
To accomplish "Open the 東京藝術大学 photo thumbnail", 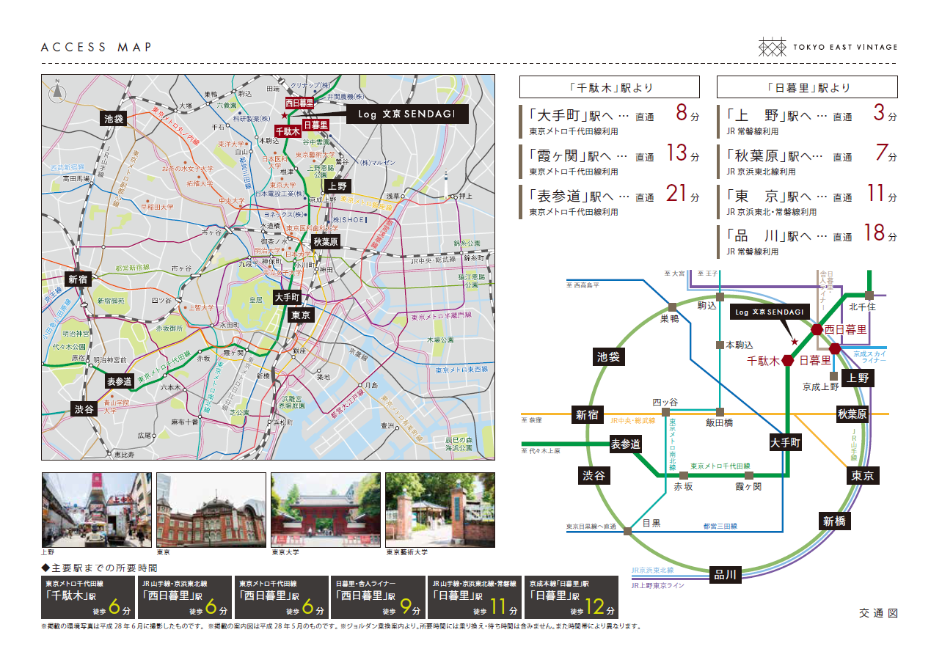I will (x=439, y=510).
